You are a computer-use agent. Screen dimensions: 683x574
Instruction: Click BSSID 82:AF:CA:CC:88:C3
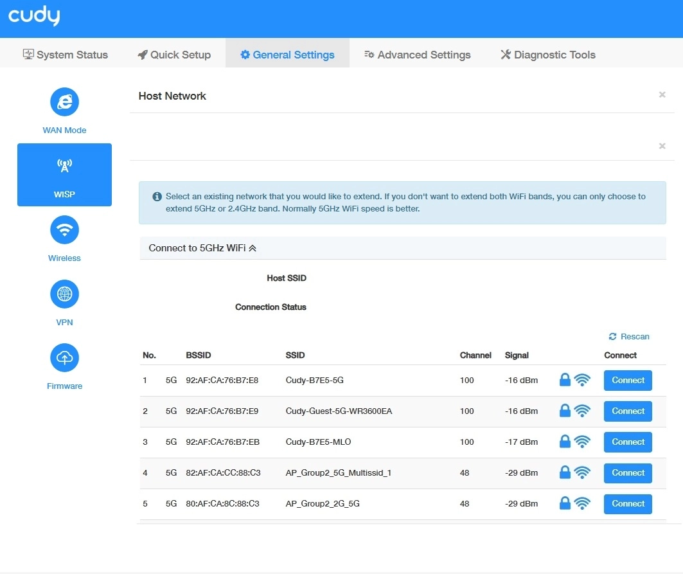tap(223, 473)
